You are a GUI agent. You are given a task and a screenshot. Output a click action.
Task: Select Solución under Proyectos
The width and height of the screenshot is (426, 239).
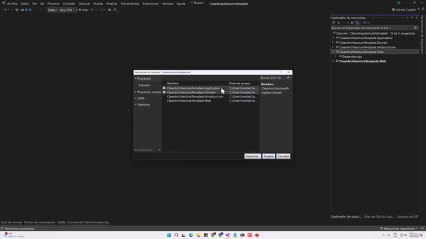(x=144, y=85)
